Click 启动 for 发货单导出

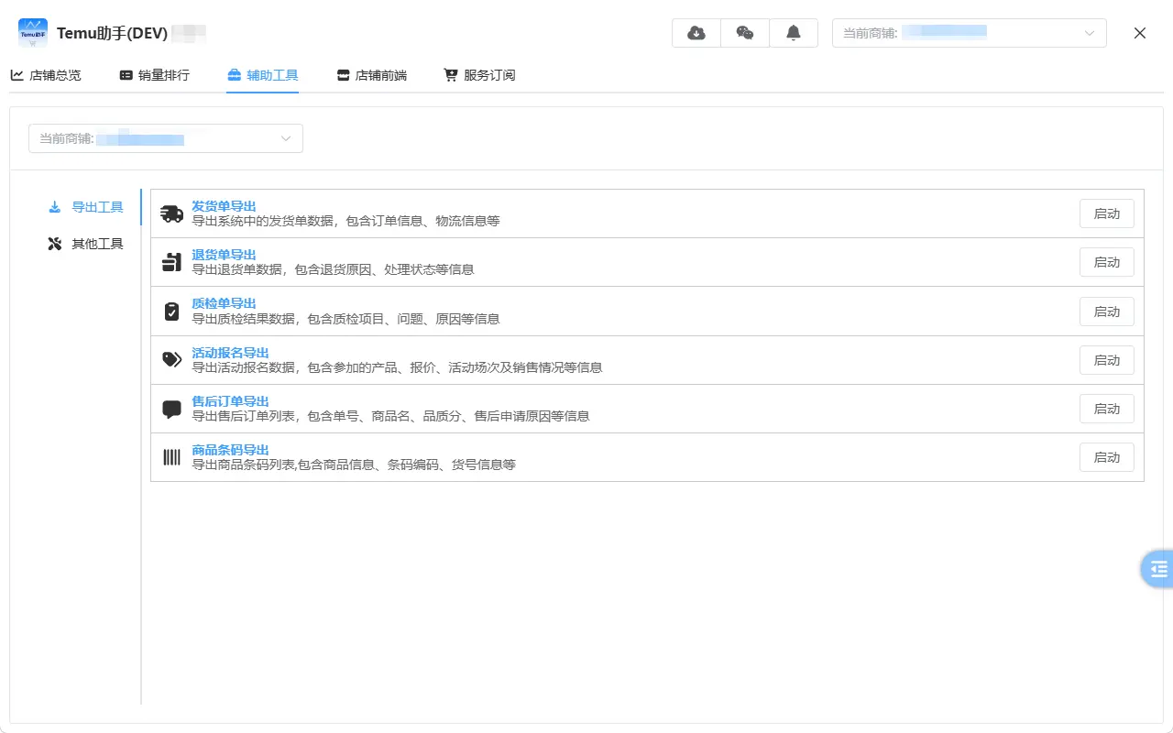[x=1106, y=213]
